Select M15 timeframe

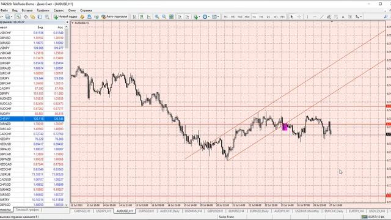tap(240, 16)
